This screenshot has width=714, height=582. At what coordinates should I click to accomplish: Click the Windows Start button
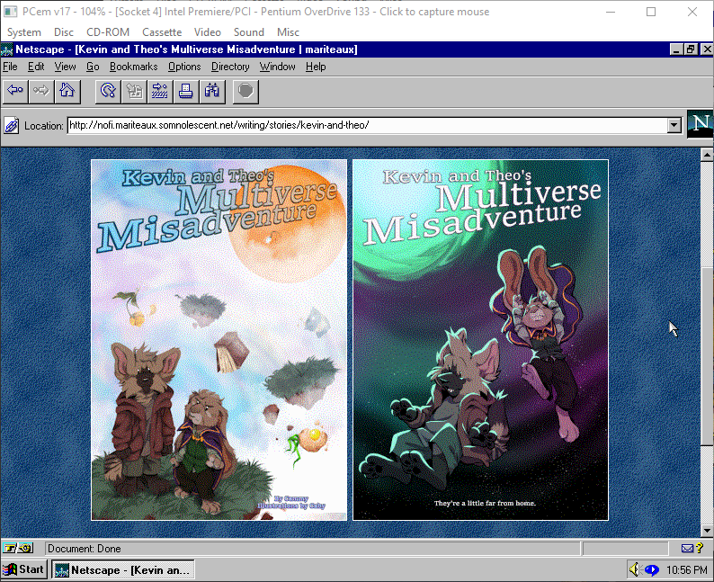pyautogui.click(x=24, y=569)
